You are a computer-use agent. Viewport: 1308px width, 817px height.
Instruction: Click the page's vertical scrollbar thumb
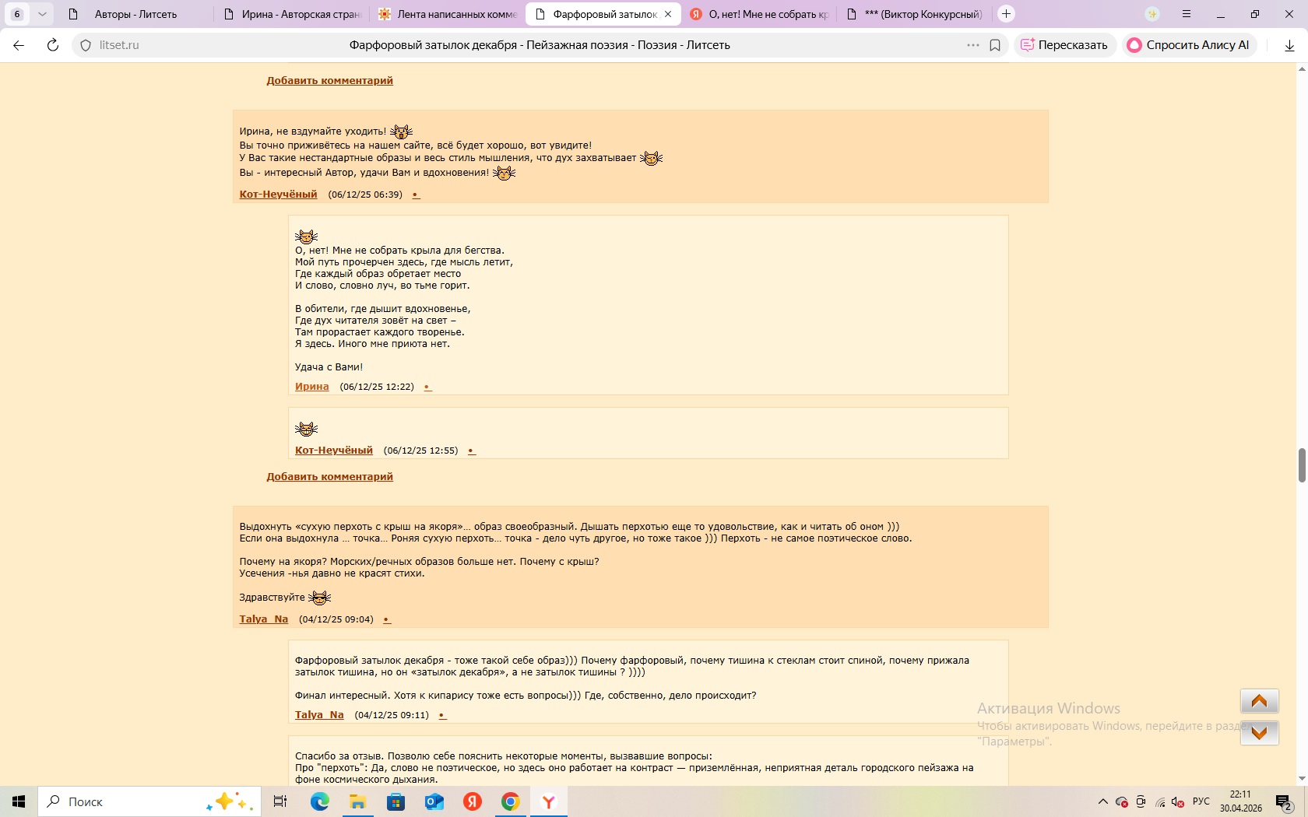pyautogui.click(x=1301, y=465)
